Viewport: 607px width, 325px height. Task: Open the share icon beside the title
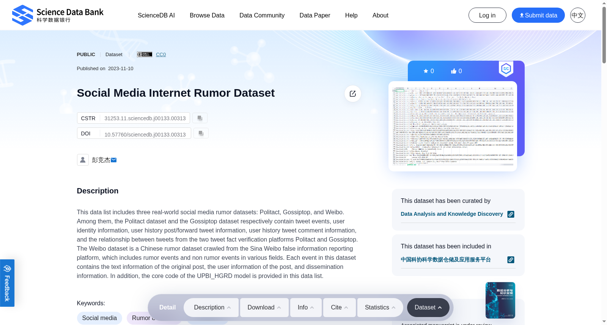click(x=353, y=94)
